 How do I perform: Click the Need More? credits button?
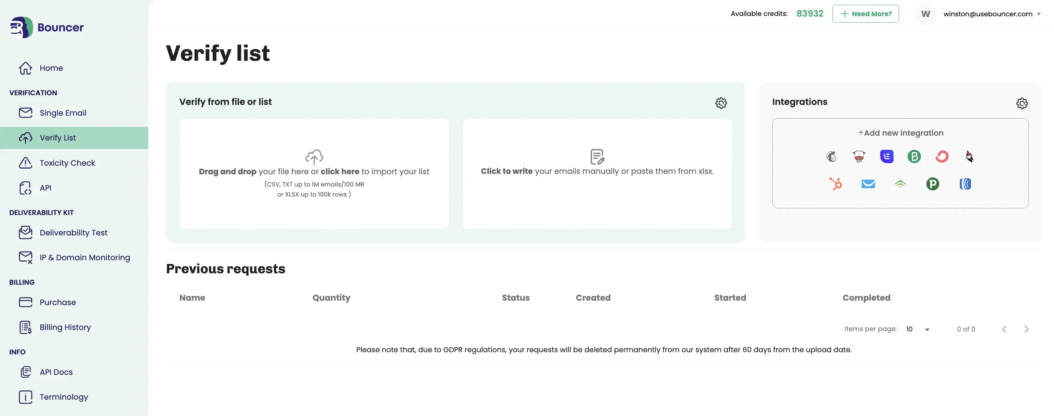point(865,14)
